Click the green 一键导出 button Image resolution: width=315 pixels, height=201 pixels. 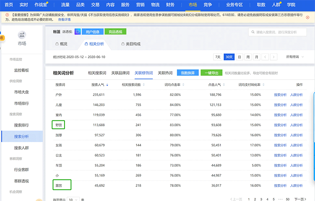(211, 73)
